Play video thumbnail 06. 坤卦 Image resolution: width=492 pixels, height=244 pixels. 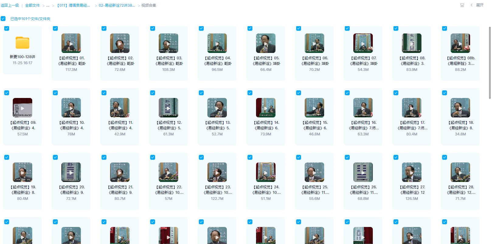point(314,43)
